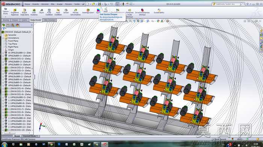Click the New document icon

(88, 4)
